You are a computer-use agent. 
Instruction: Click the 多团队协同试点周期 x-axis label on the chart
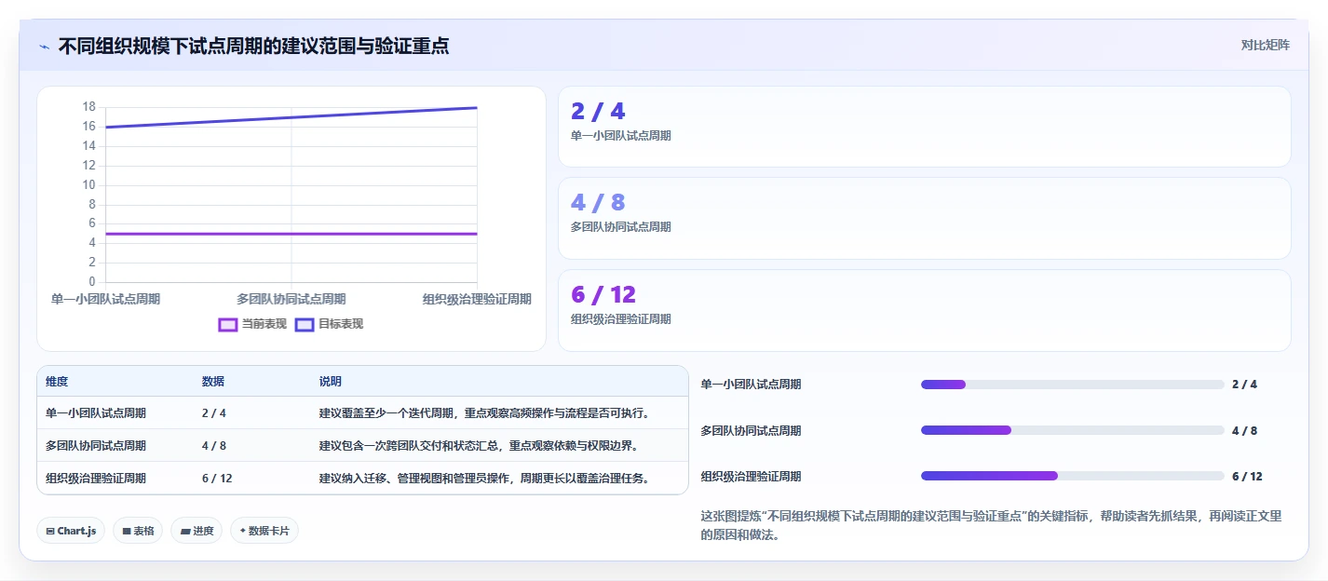click(x=291, y=299)
